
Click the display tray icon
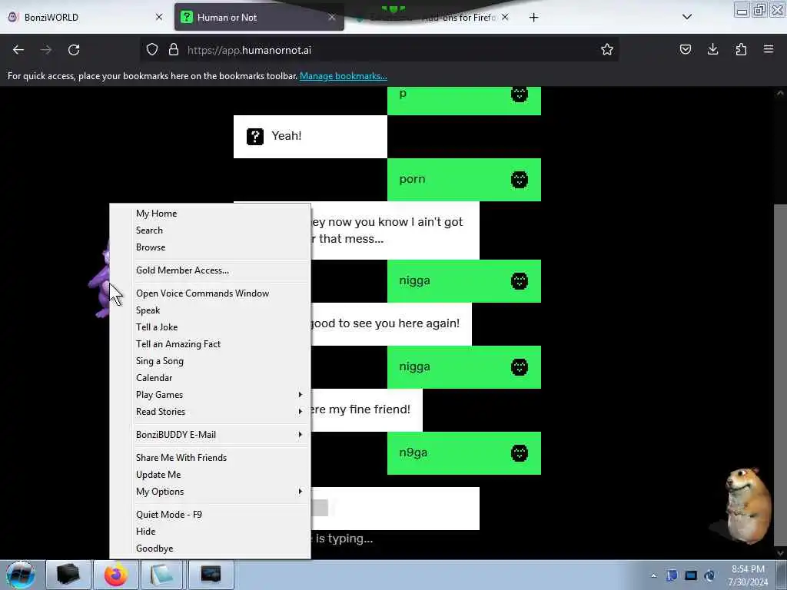coord(691,575)
